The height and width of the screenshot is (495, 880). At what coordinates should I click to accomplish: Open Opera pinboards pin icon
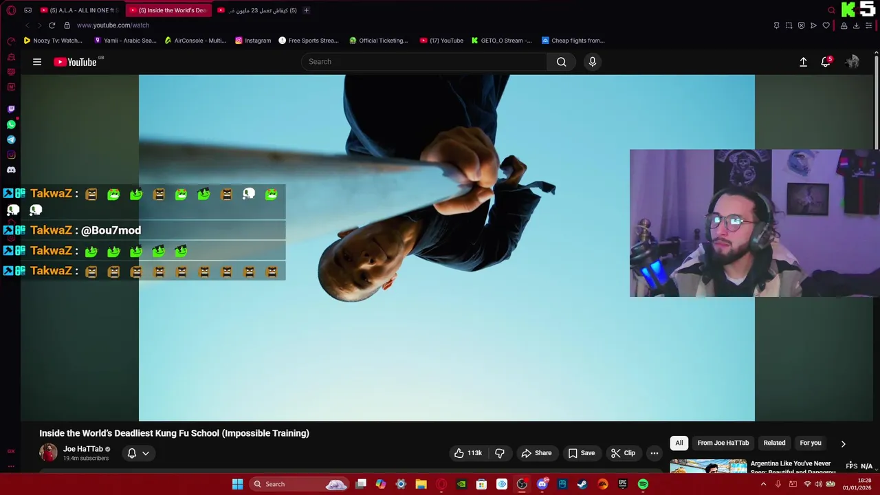[x=776, y=25]
